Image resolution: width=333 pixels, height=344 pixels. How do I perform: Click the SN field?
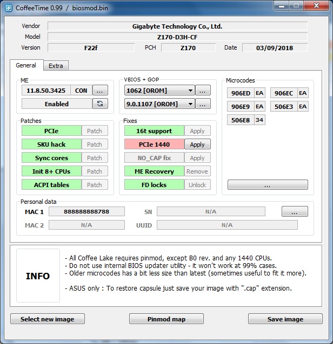point(211,211)
